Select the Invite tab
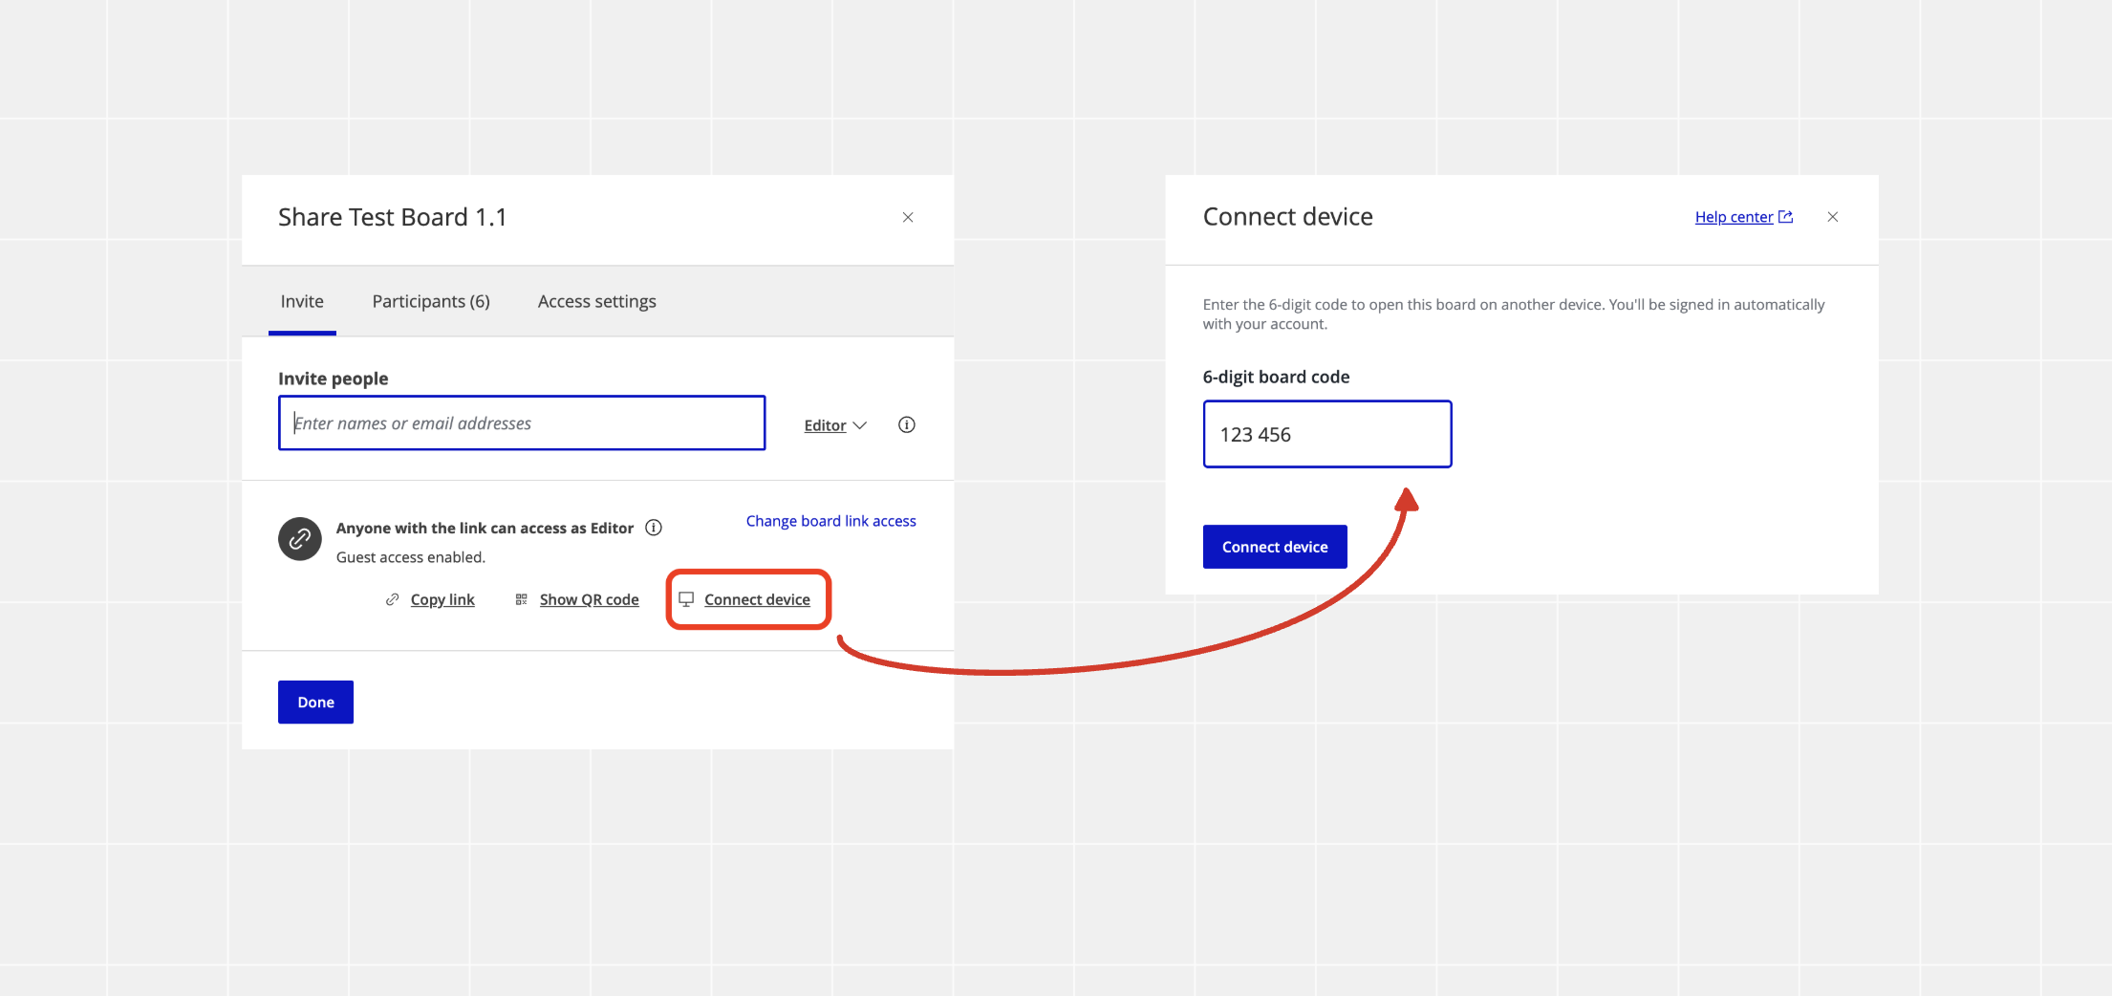 [302, 302]
